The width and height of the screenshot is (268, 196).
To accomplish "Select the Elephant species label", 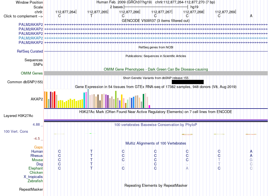I will point(36,168).
